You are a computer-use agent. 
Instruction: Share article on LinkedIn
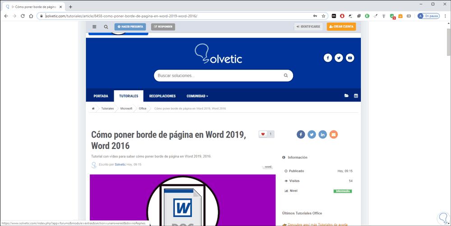pyautogui.click(x=323, y=134)
